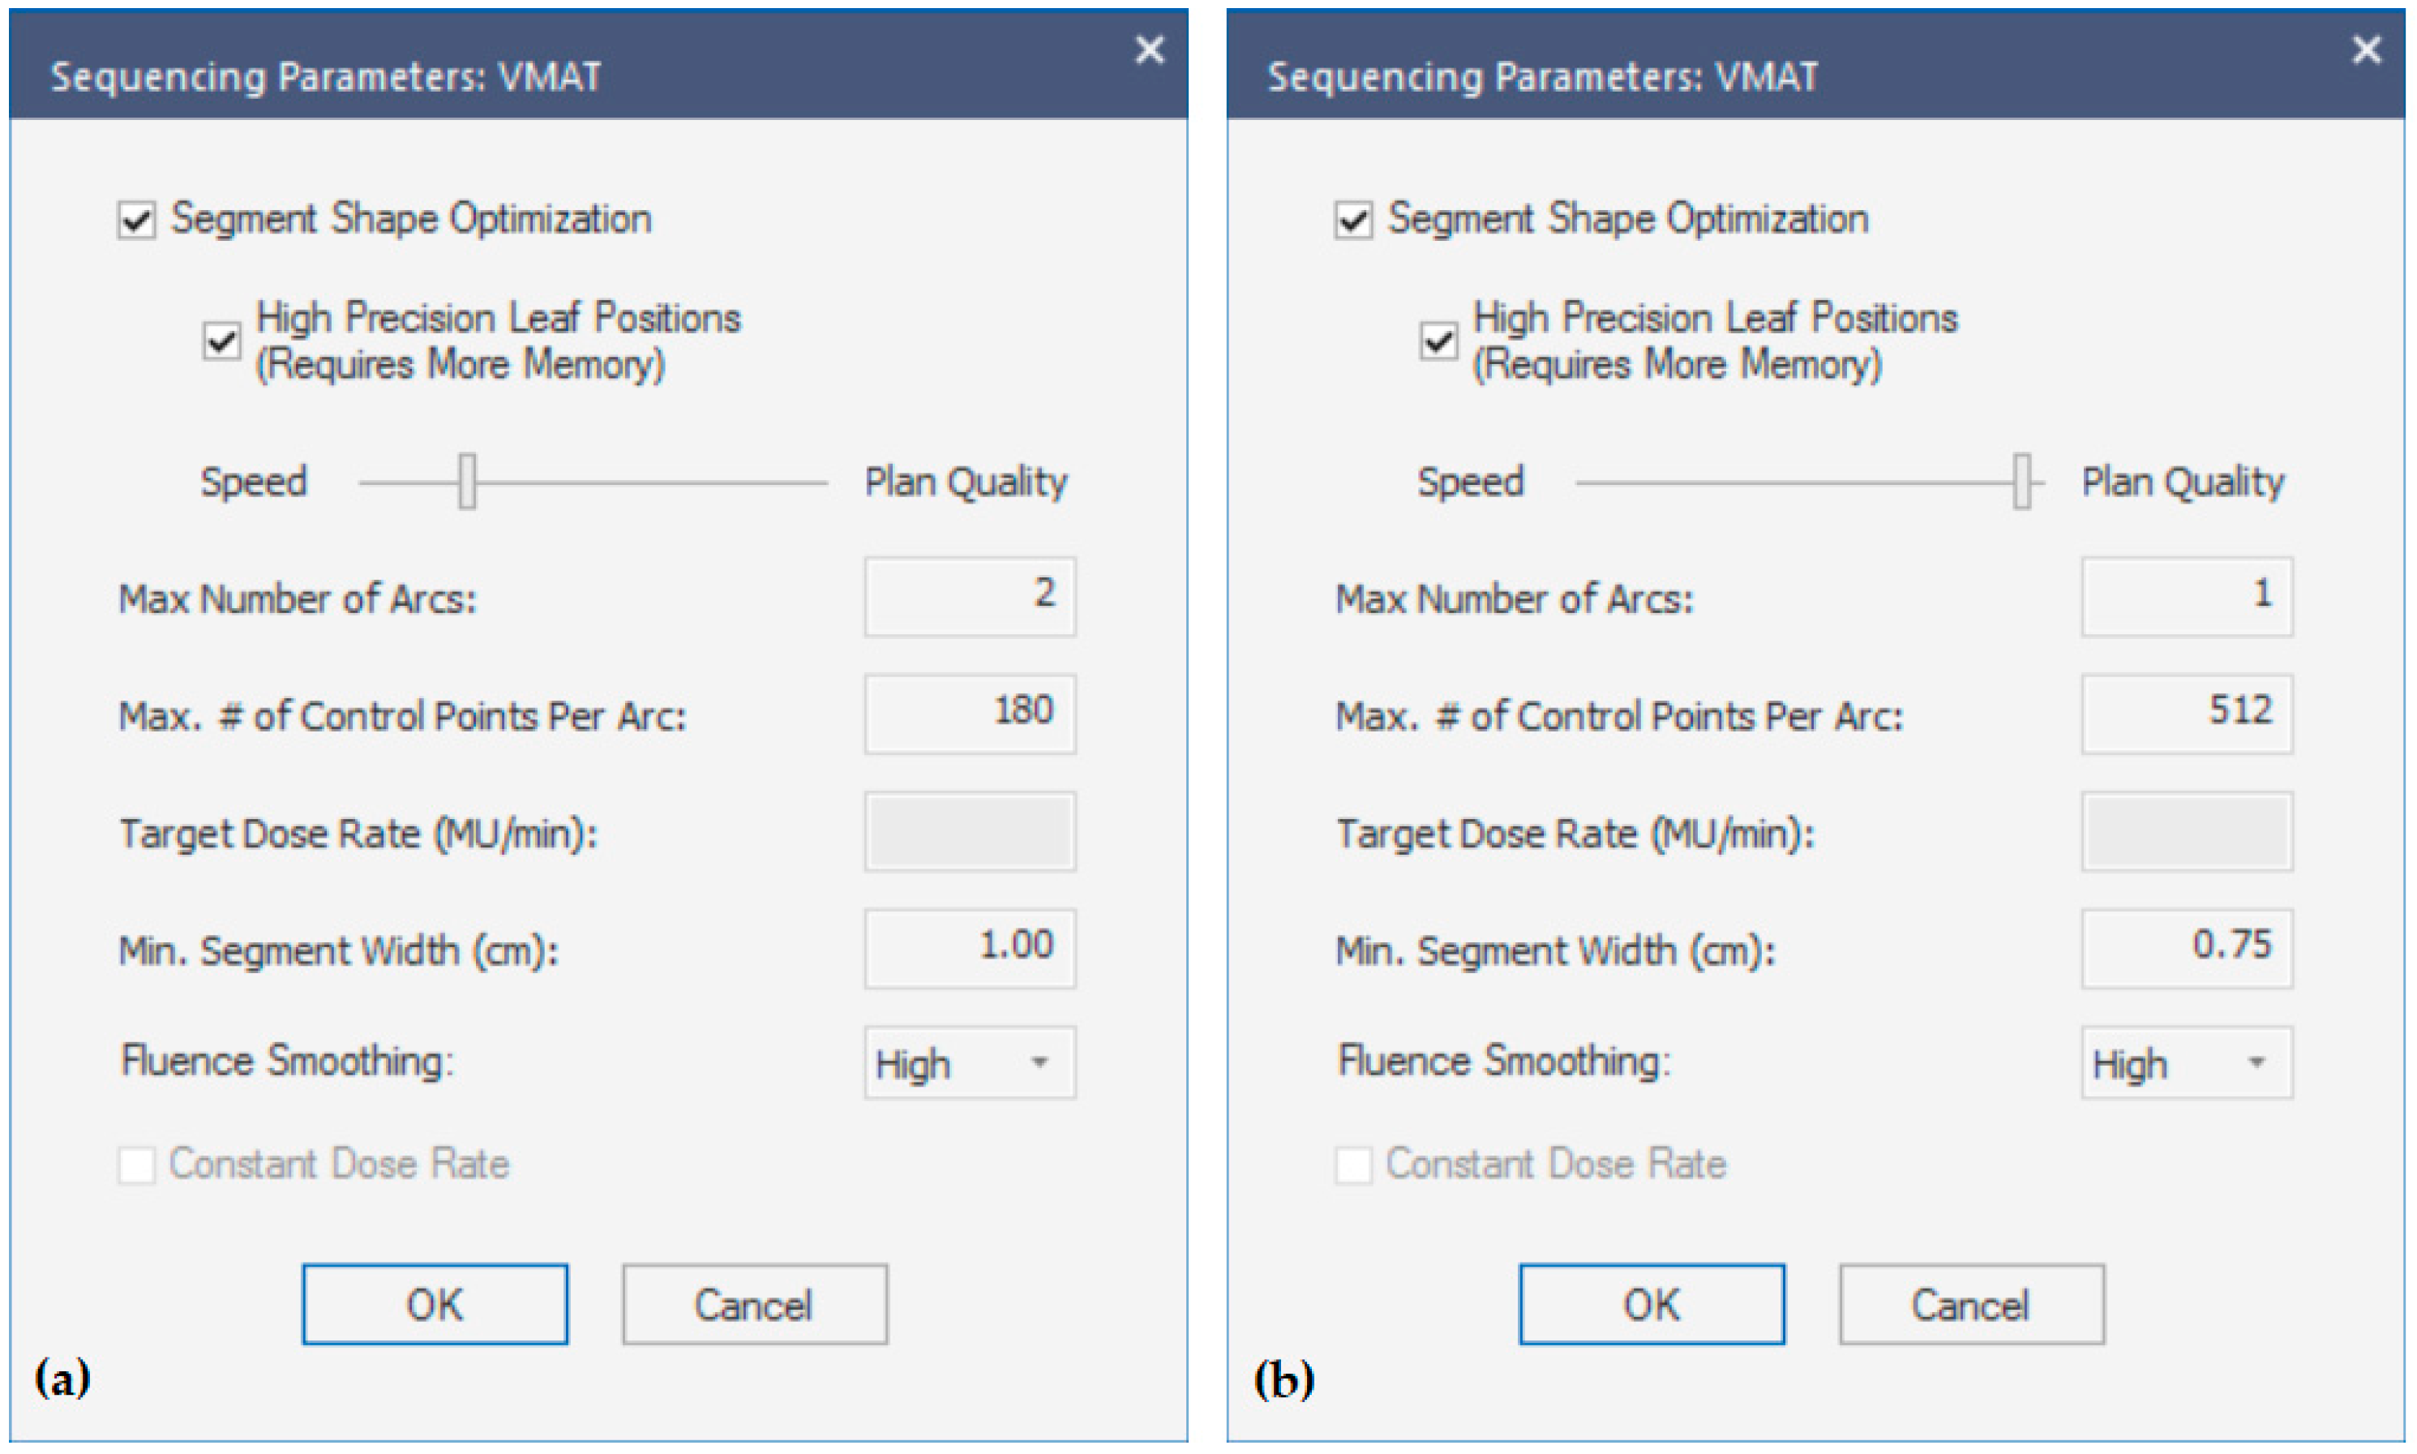Viewport: 2417px width, 1454px height.
Task: Click the Speed/Plan Quality slider handle in right dialog
Action: point(2021,481)
